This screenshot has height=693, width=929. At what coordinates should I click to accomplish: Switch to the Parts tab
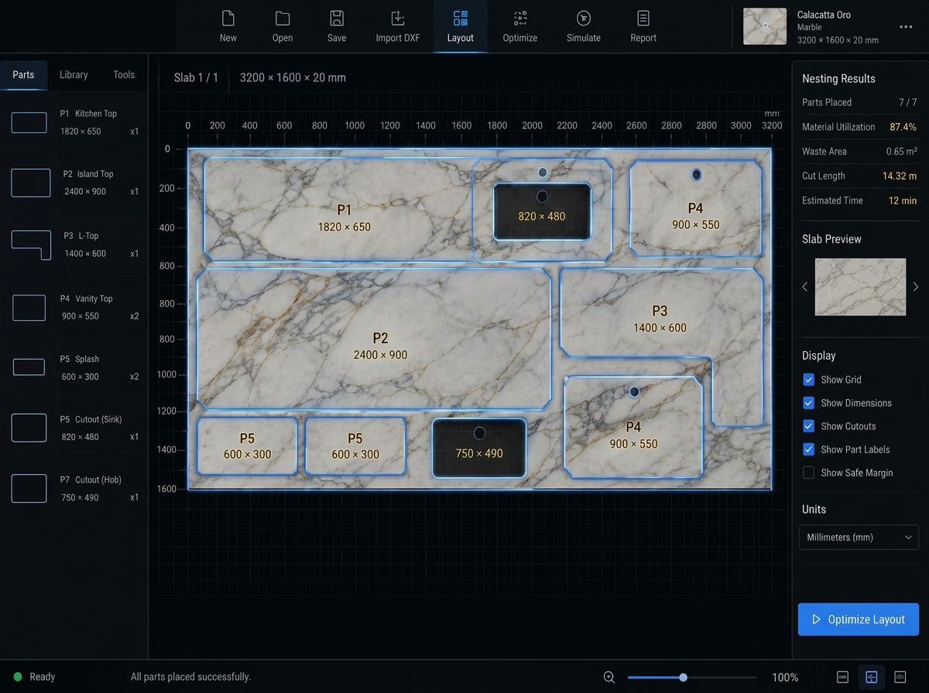(23, 75)
